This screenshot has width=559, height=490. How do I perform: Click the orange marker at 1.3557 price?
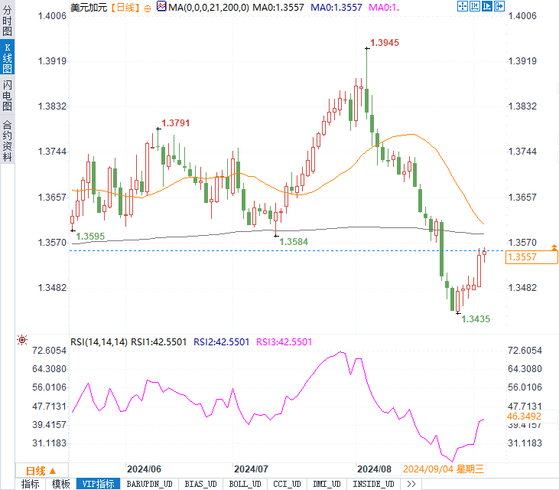pos(554,247)
